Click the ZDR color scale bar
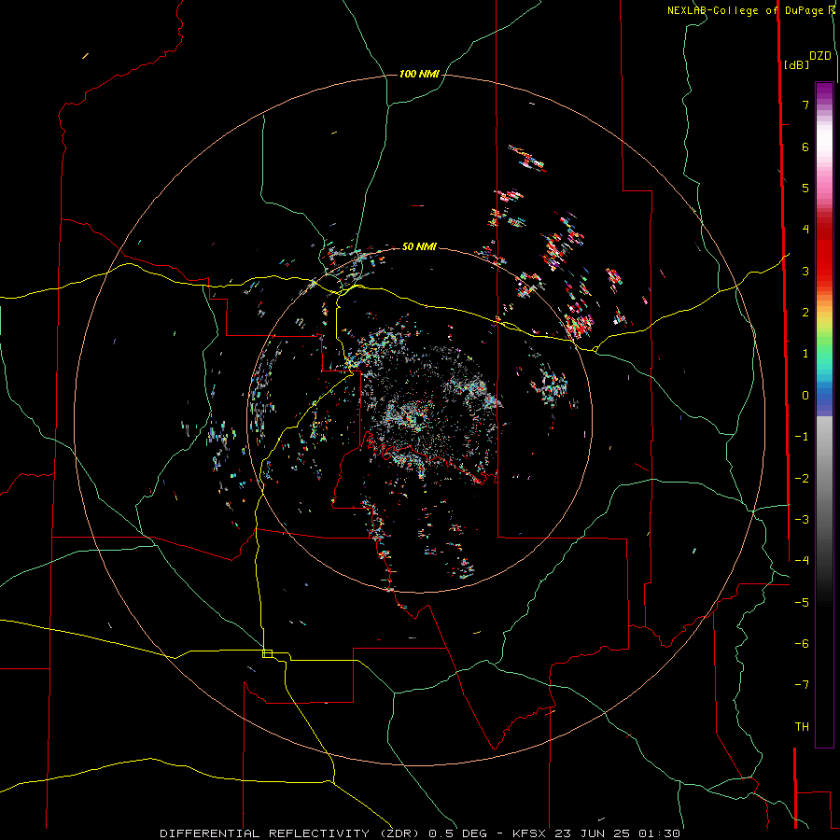 pyautogui.click(x=824, y=414)
